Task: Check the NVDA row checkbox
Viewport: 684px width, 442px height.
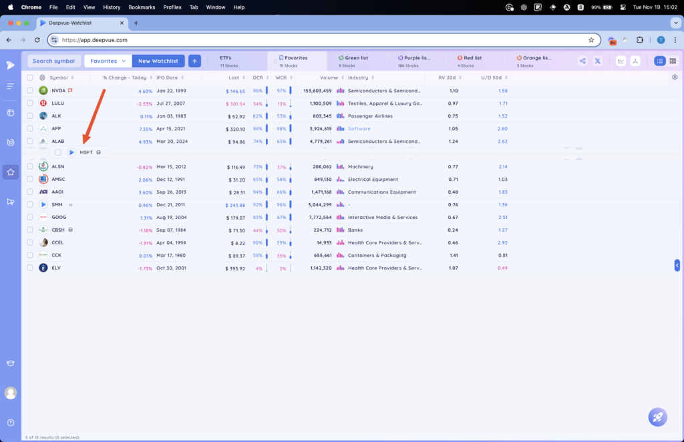Action: click(29, 91)
